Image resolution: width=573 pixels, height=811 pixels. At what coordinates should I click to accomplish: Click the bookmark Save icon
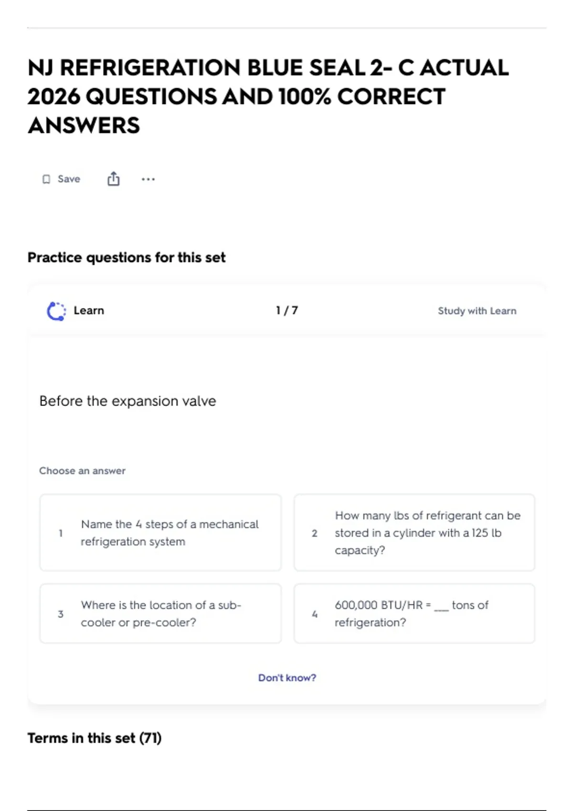pyautogui.click(x=46, y=179)
